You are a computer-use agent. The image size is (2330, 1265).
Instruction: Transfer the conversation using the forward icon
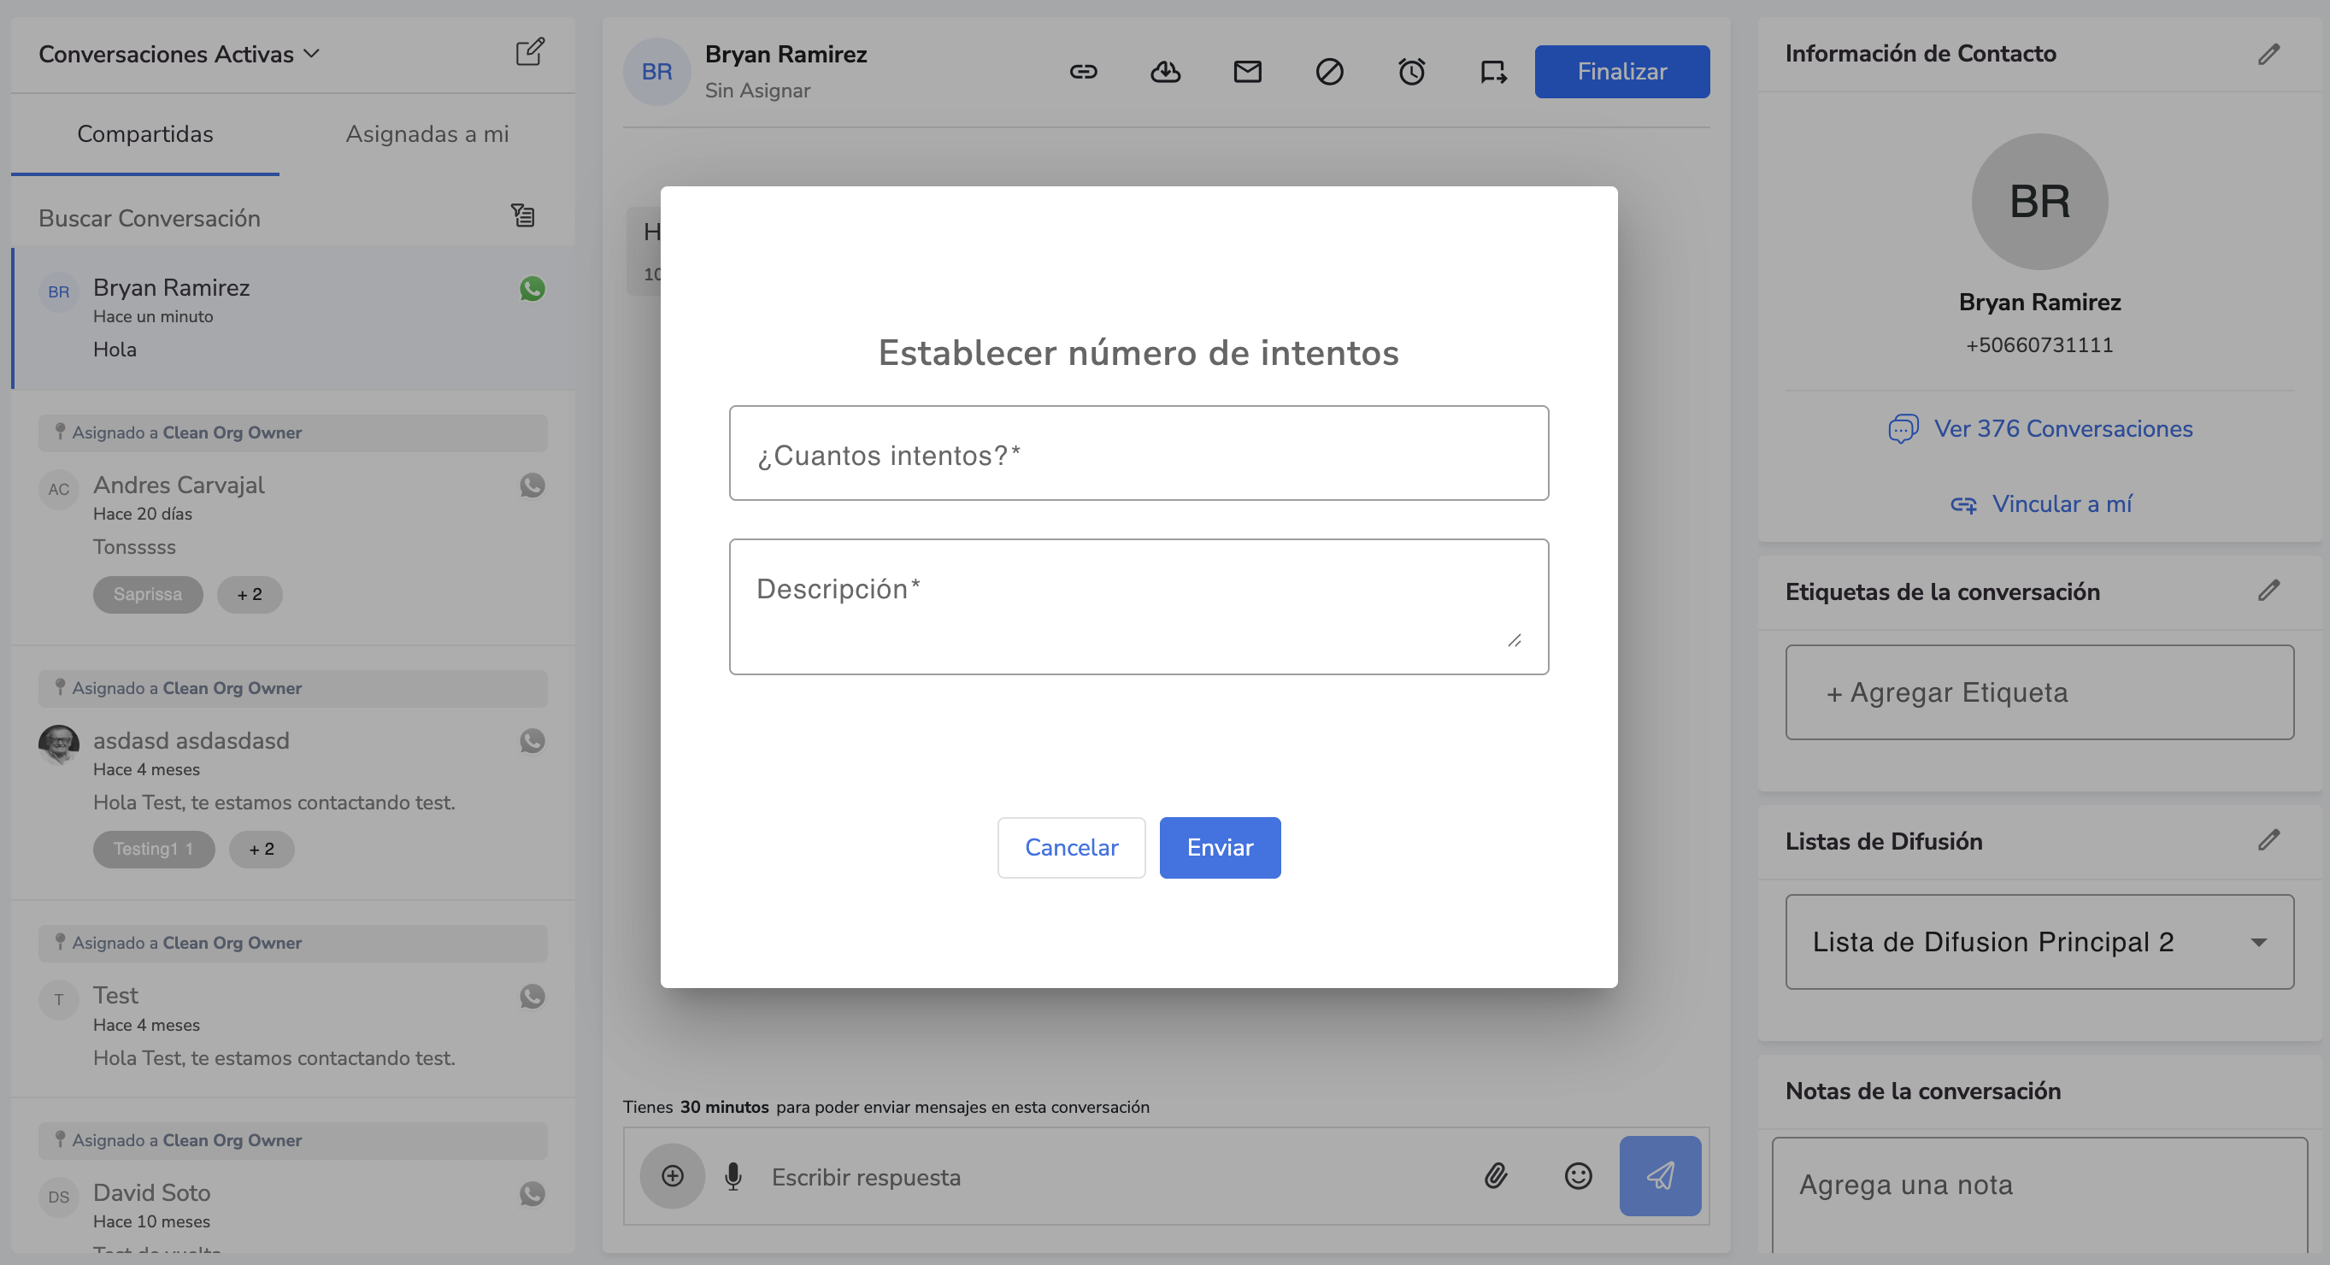1492,72
